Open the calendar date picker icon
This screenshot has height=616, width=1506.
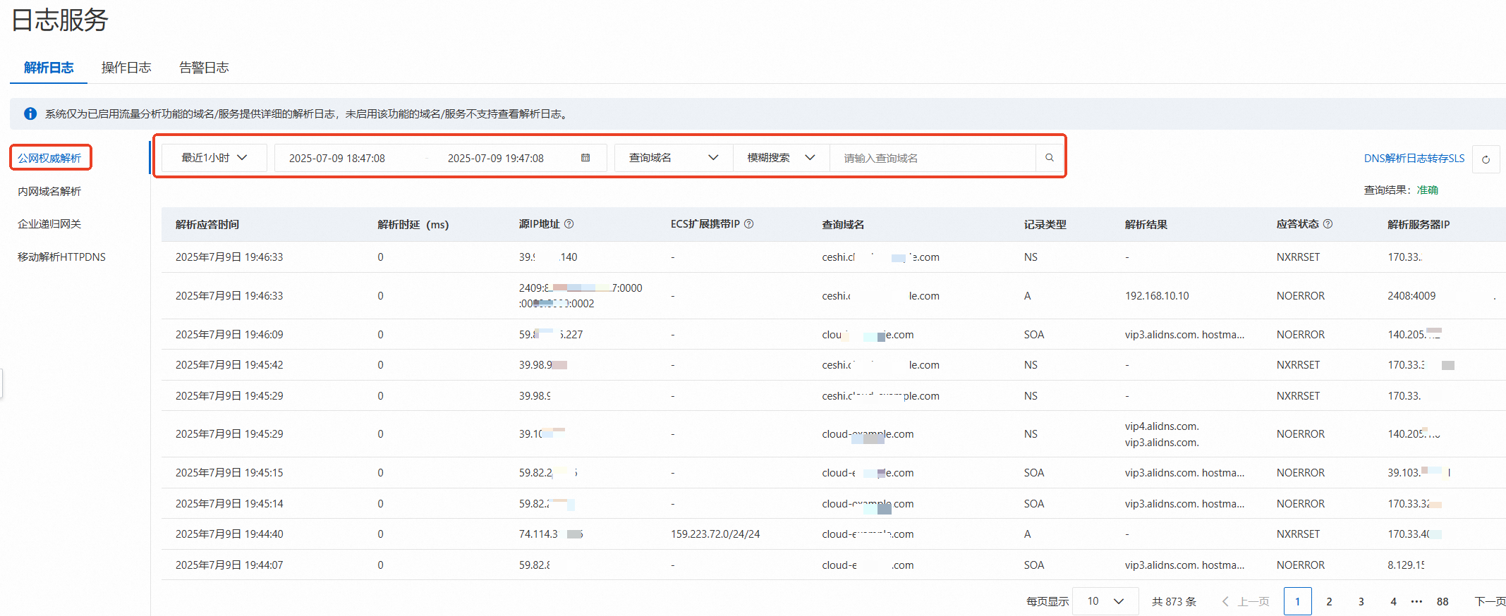pos(585,158)
